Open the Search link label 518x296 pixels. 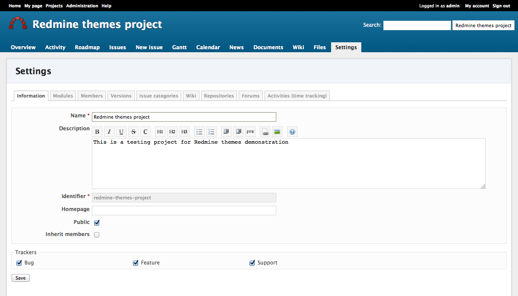coord(372,25)
